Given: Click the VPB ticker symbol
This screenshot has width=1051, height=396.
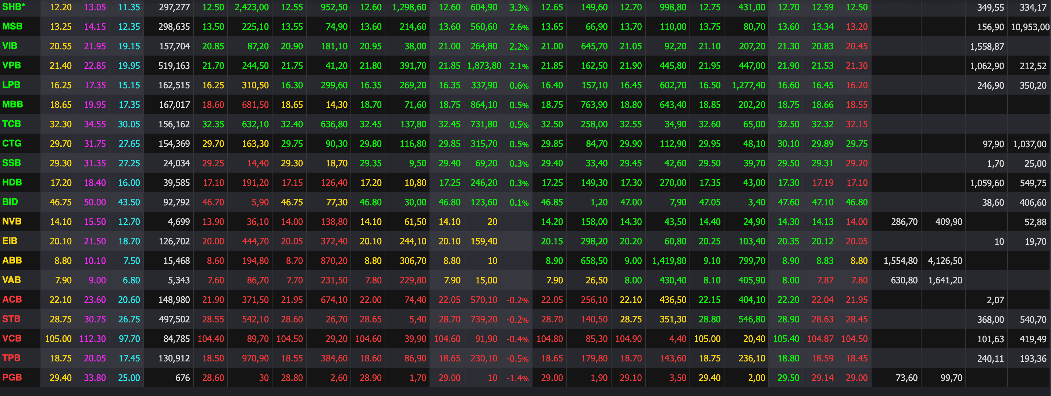Looking at the screenshot, I should point(11,65).
